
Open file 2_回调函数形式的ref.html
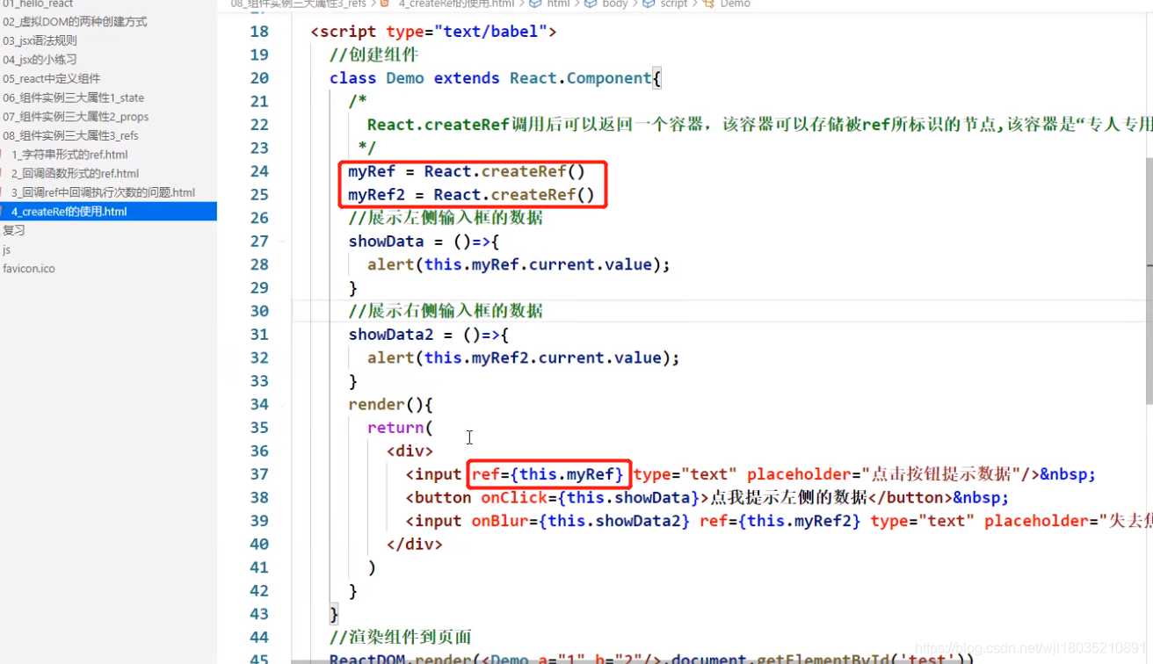click(x=75, y=174)
